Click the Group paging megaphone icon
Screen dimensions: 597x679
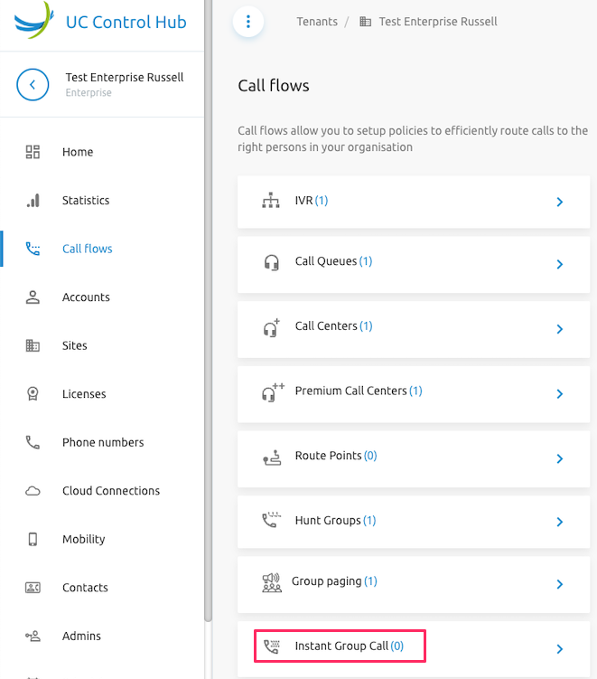click(x=270, y=581)
